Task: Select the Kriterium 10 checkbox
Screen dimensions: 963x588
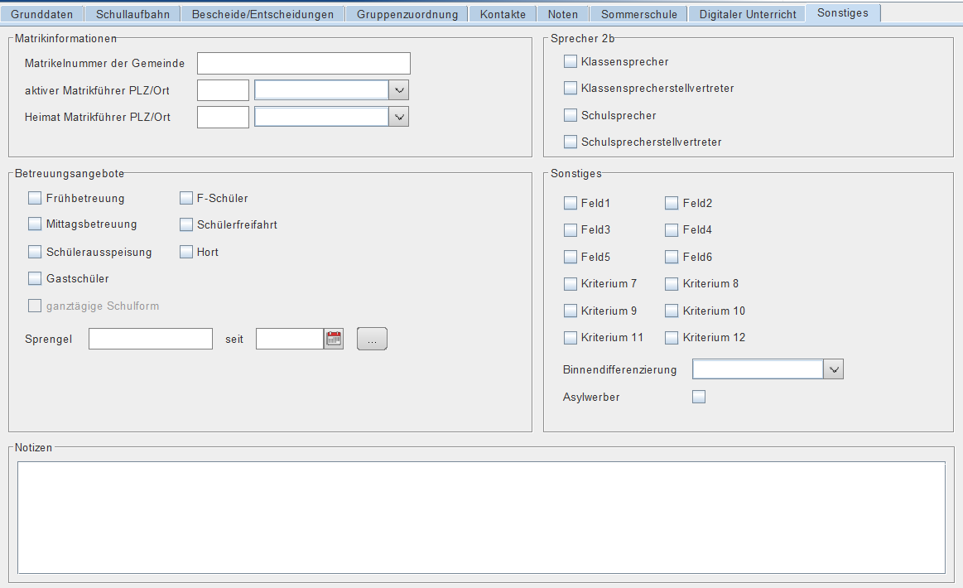Action: 672,311
